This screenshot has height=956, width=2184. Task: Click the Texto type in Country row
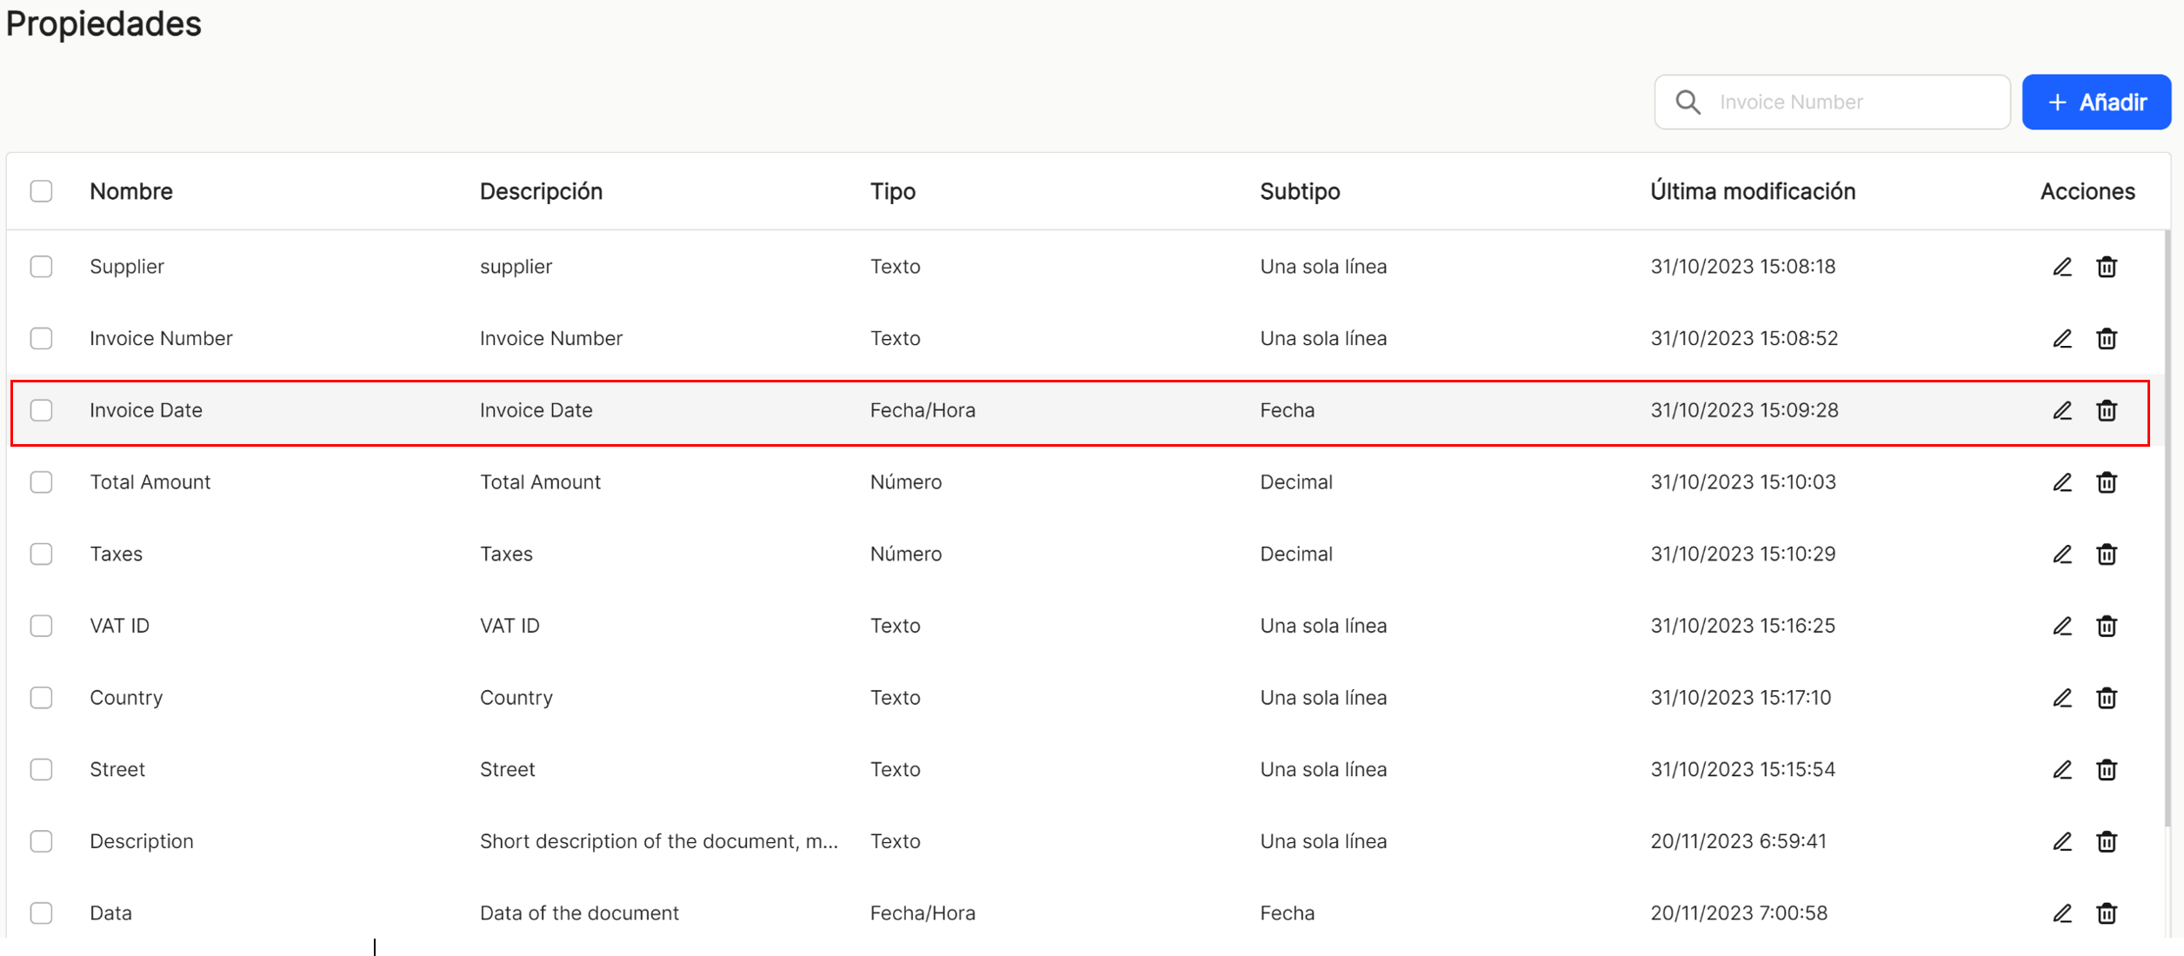point(896,698)
